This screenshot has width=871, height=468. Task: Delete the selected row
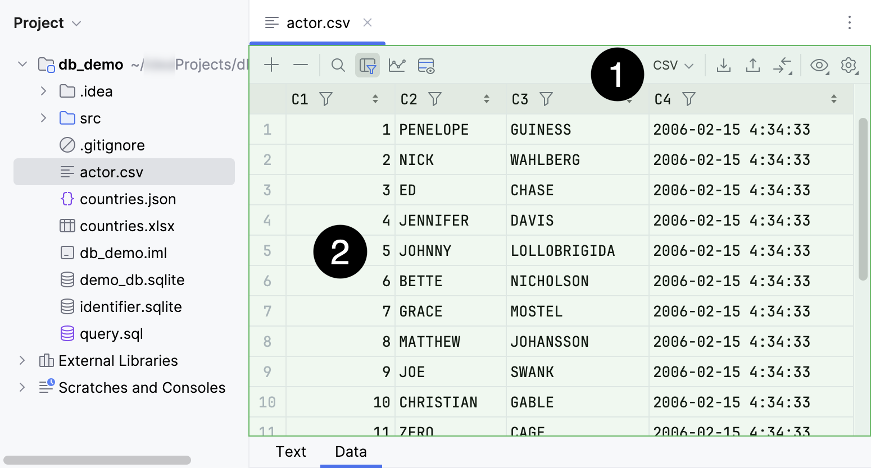click(301, 65)
